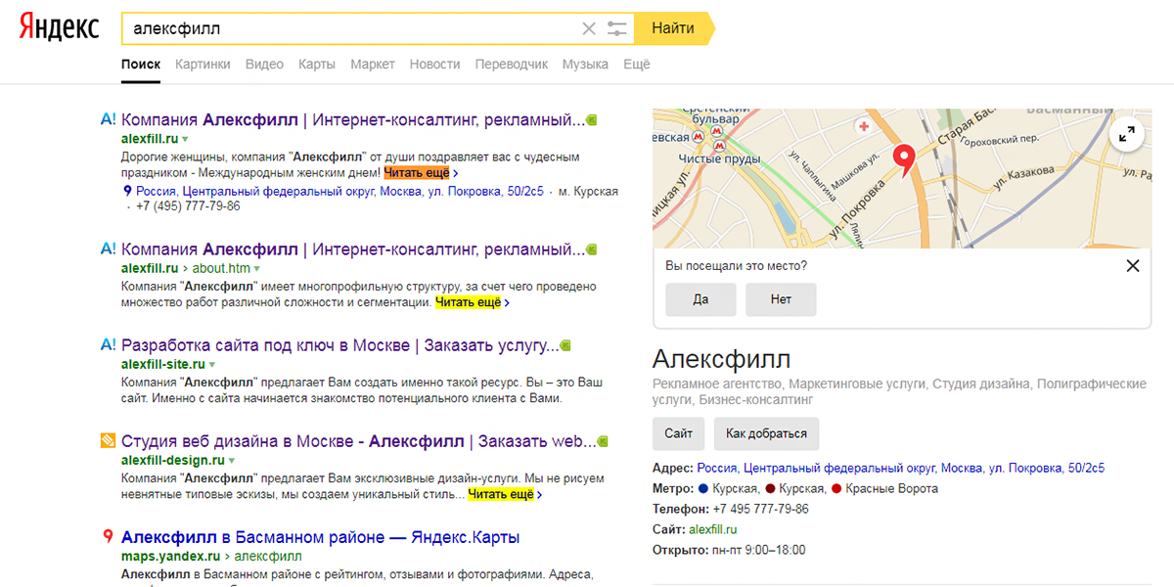The image size is (1174, 587).
Task: Click the alexfill-design.ru green URL
Action: [x=172, y=460]
